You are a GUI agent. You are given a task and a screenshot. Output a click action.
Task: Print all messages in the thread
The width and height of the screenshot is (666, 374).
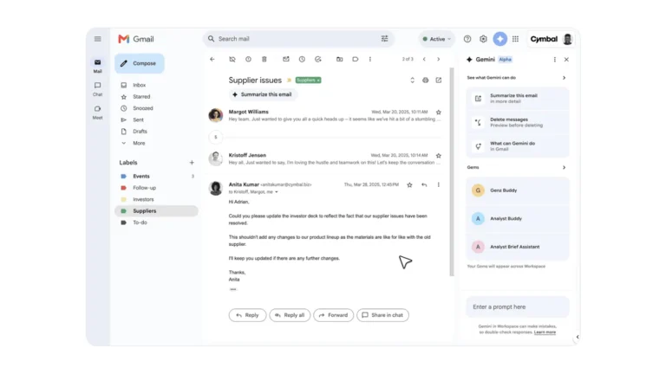click(x=425, y=81)
